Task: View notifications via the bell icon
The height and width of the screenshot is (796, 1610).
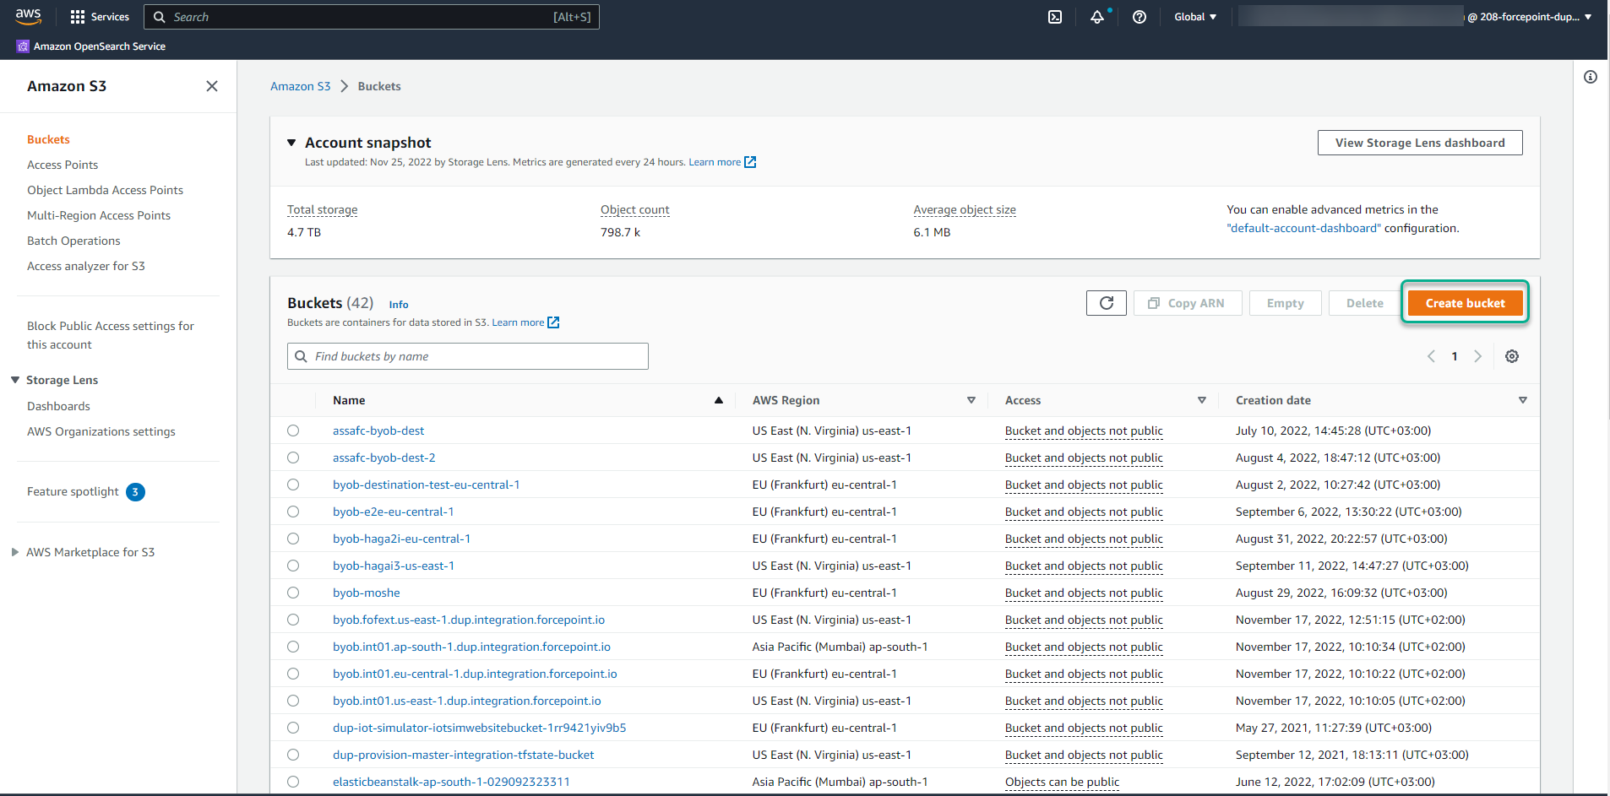Action: [1096, 17]
